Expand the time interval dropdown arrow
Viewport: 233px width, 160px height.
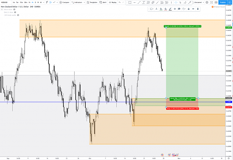[x=44, y=2]
